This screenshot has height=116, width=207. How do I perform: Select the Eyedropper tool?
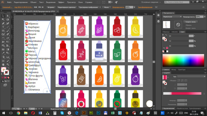pyautogui.click(x=3, y=53)
